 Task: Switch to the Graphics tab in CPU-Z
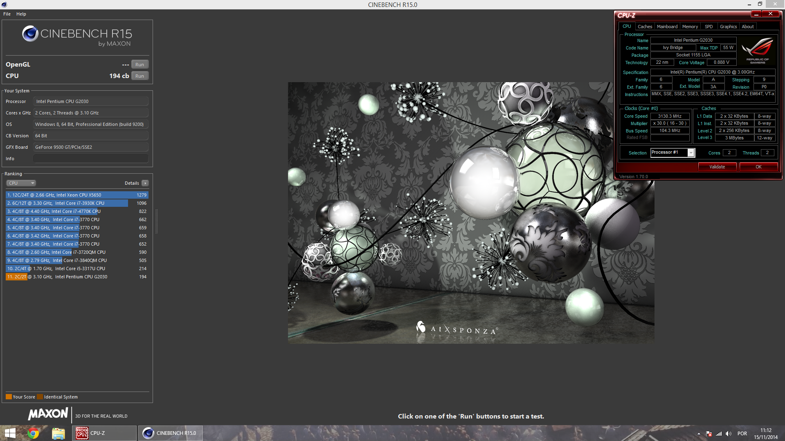click(x=728, y=27)
